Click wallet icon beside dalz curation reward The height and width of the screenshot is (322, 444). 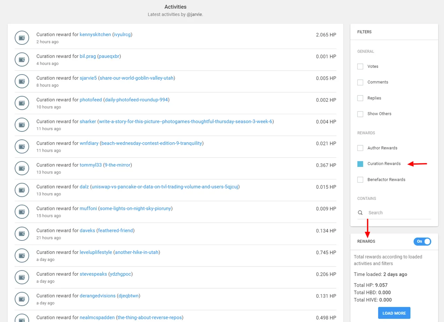22,190
